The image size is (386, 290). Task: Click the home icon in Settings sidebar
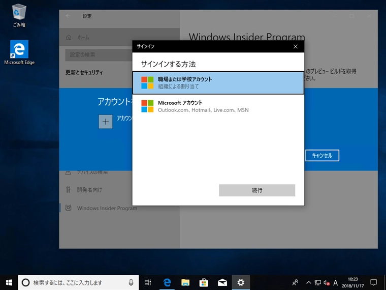pos(69,37)
